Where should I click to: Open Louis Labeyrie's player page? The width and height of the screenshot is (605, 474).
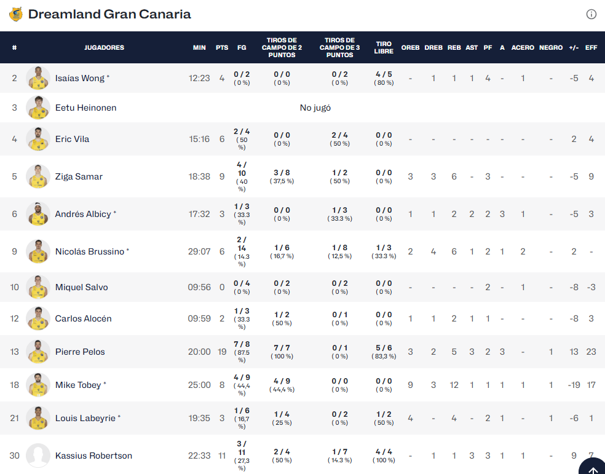(85, 418)
